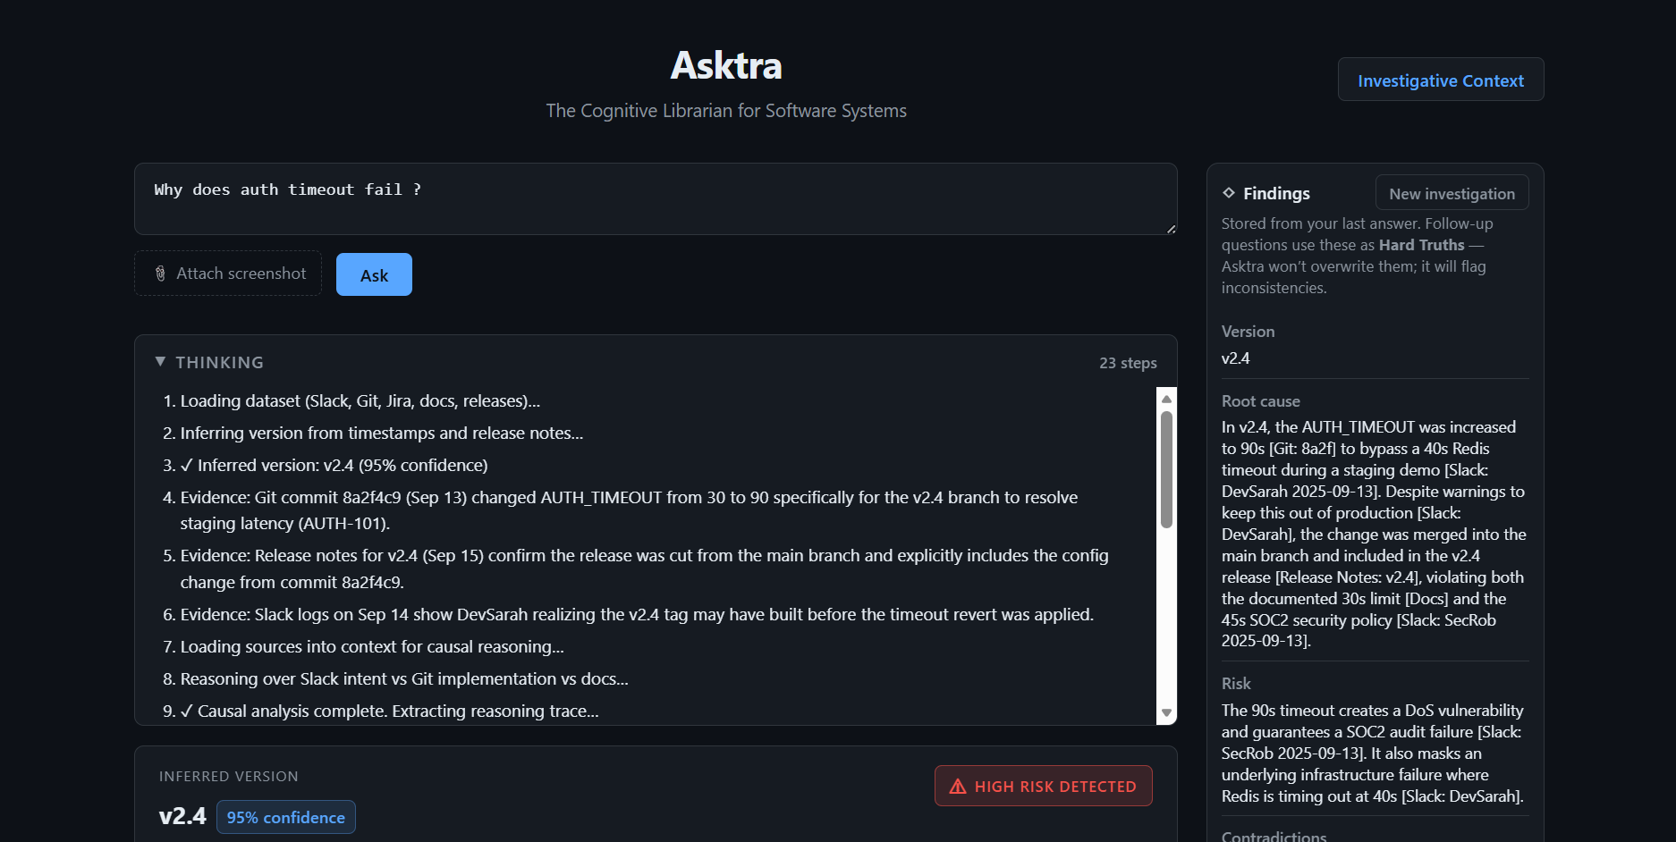Click the question box resize handle
The width and height of the screenshot is (1676, 842).
pos(1171,229)
